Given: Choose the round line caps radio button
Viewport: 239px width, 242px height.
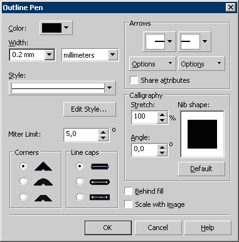Looking at the screenshot, I should (x=80, y=181).
